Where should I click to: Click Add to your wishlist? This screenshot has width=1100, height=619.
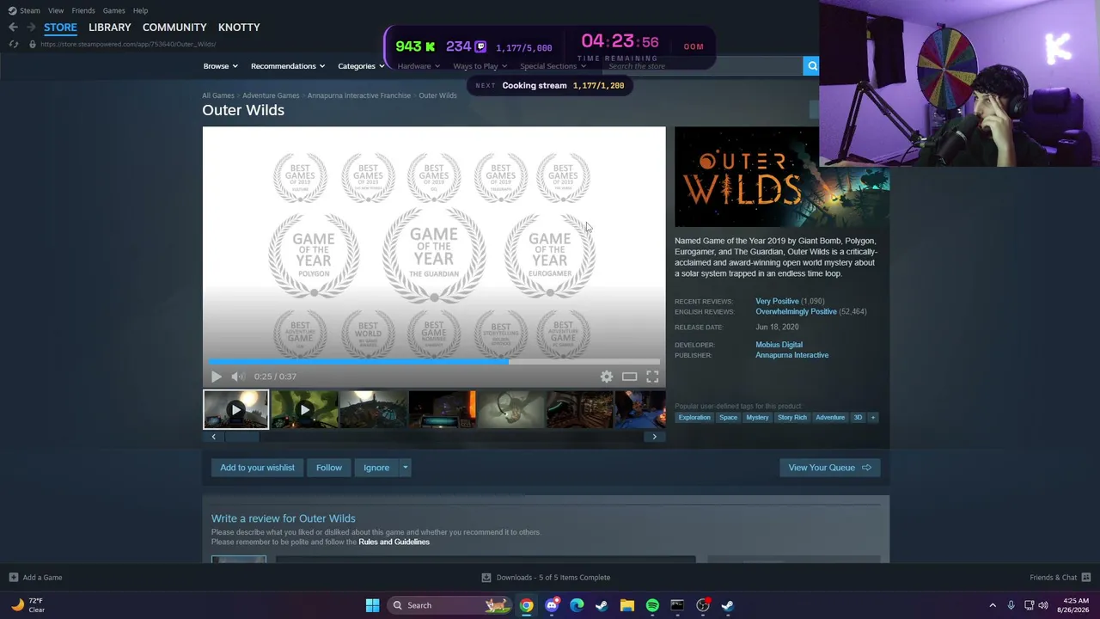pyautogui.click(x=257, y=468)
